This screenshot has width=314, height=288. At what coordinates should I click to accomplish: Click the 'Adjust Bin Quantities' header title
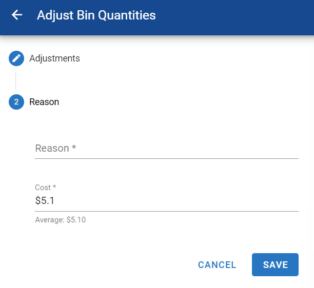click(96, 15)
